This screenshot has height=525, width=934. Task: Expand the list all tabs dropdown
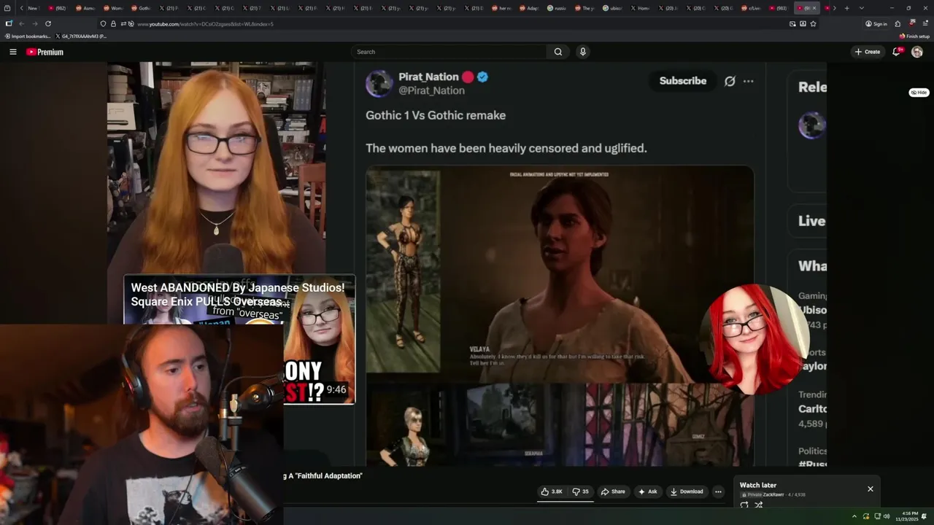point(862,8)
